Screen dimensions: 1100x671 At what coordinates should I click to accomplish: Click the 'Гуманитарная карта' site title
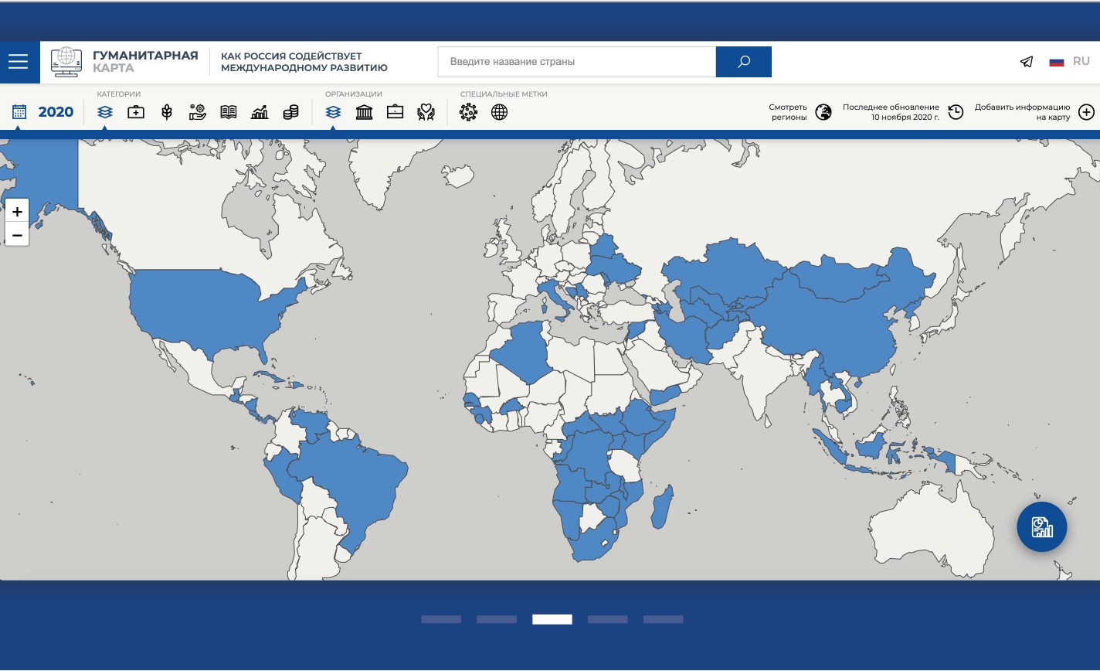[145, 62]
